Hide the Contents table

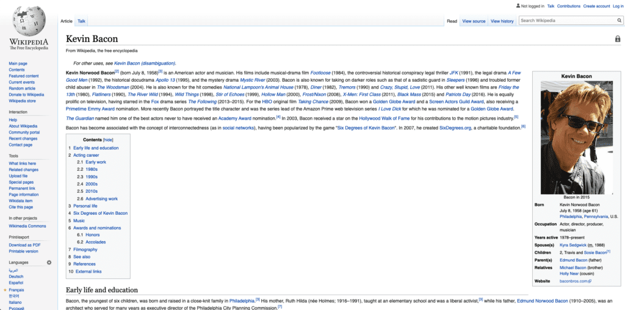pos(108,140)
